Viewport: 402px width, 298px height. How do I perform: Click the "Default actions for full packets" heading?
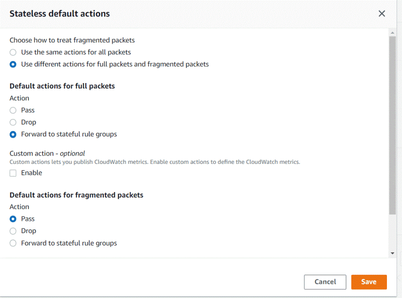coord(62,86)
